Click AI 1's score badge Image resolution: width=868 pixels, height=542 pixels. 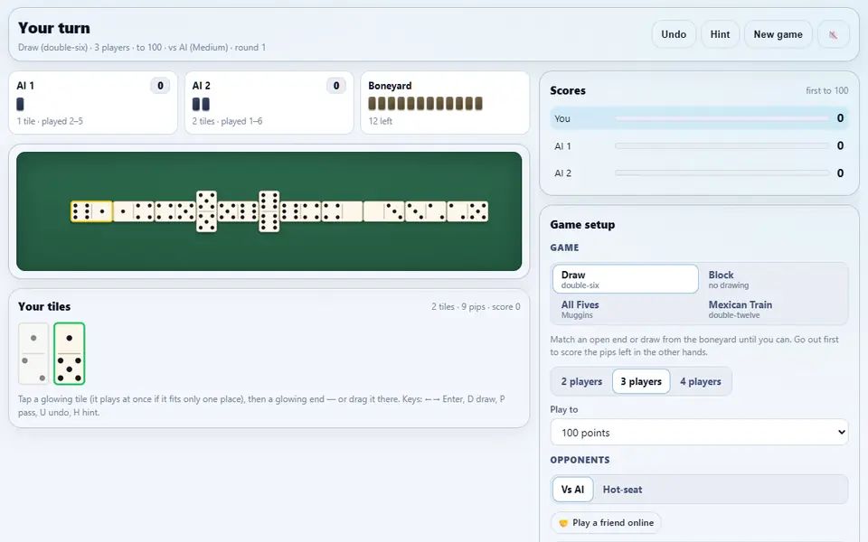tap(160, 86)
